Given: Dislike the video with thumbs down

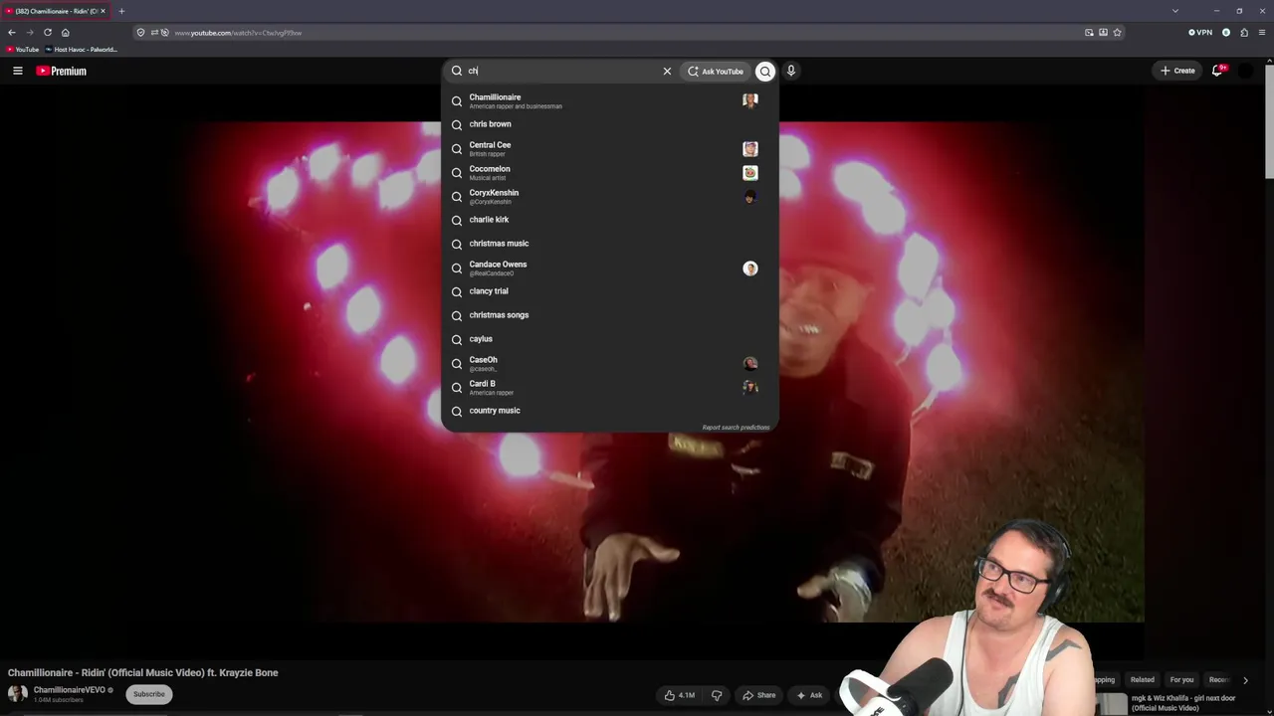Looking at the screenshot, I should [x=717, y=695].
